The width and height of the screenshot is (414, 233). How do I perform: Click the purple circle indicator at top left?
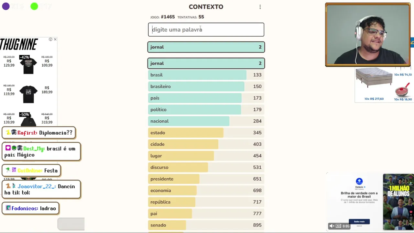point(6,6)
